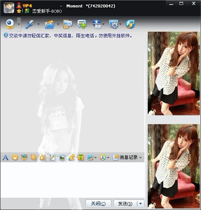Click the music sharing note icon

tap(71, 157)
